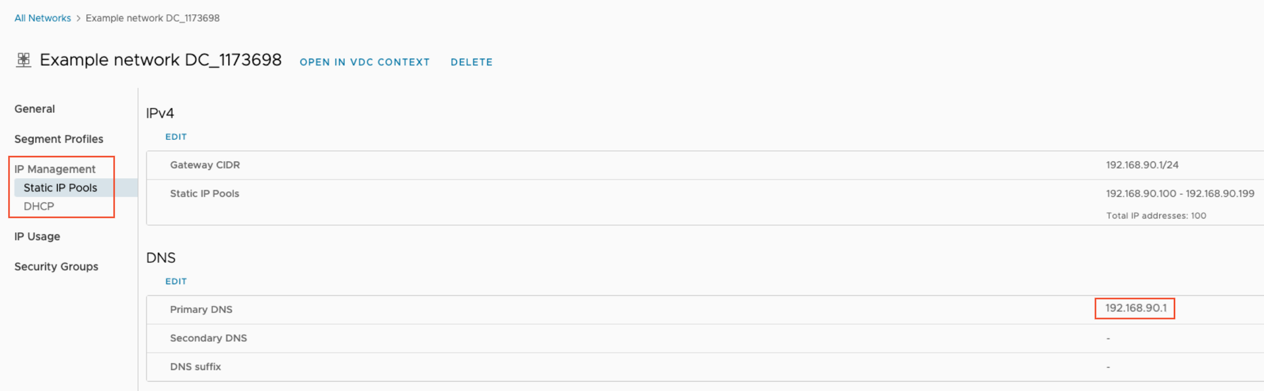This screenshot has height=391, width=1264.
Task: Select the DNS suffix row
Action: point(705,367)
